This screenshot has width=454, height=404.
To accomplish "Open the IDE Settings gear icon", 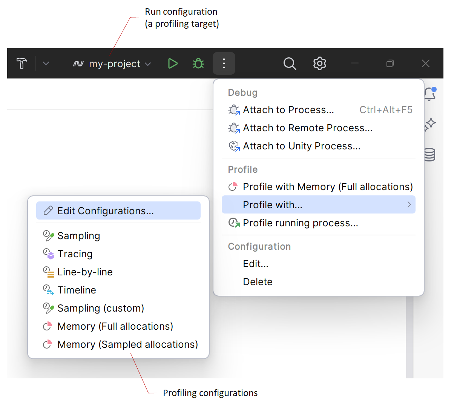I will (x=319, y=63).
